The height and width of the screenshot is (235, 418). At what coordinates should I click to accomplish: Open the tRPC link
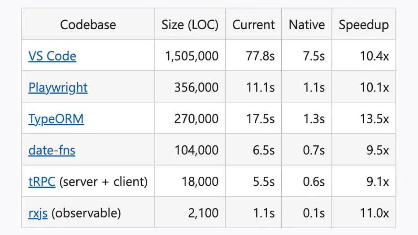click(x=42, y=182)
